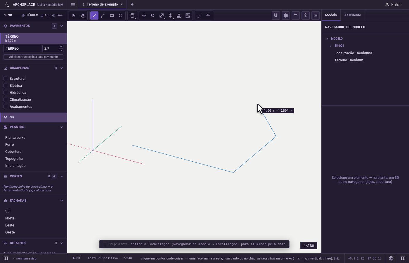The image size is (409, 263).
Task: Toggle the Sol pela data checkbox
Action: pos(105,244)
